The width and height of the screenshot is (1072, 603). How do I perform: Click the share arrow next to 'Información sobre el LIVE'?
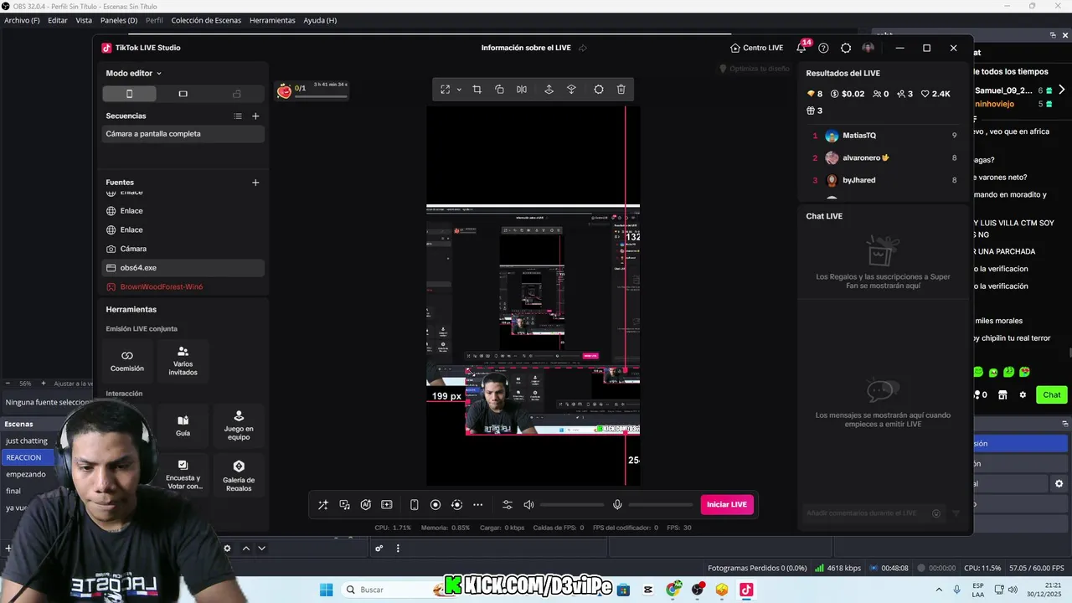click(583, 48)
